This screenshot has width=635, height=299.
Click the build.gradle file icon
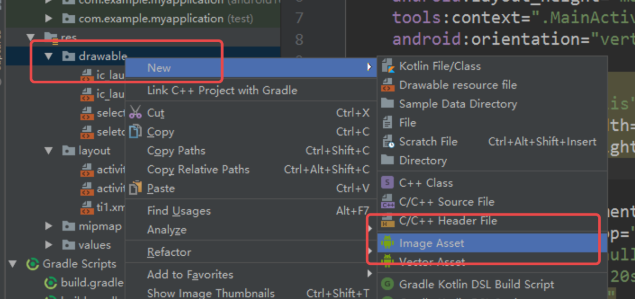(x=51, y=283)
